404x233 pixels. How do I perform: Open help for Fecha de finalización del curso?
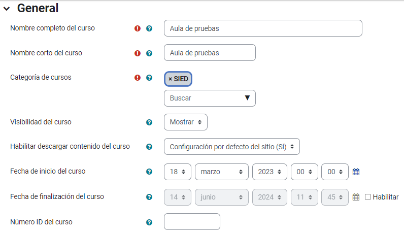[149, 197]
